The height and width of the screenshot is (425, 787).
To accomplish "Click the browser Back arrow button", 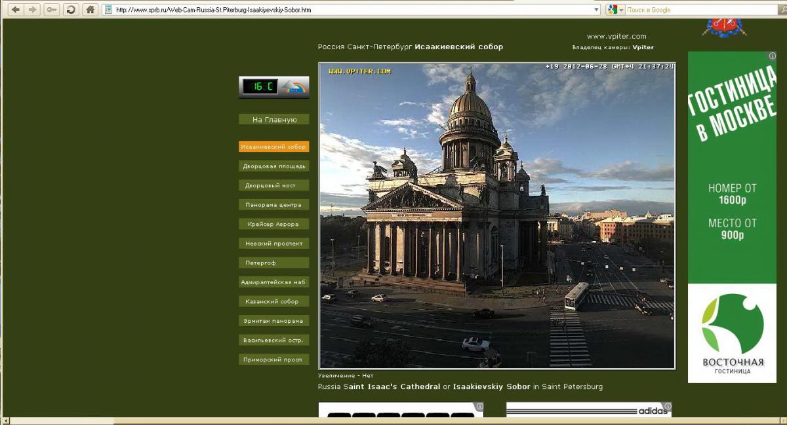I will coord(14,10).
